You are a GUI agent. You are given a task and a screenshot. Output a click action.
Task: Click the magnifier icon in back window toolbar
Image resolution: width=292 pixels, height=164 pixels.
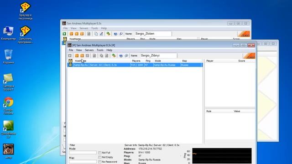[x=121, y=34]
